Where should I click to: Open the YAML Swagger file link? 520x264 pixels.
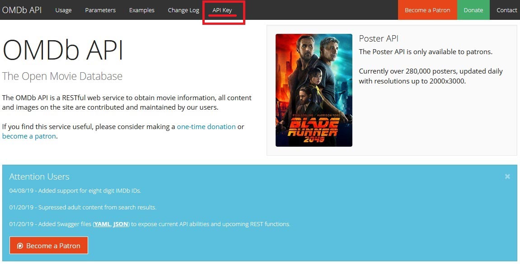click(x=102, y=224)
